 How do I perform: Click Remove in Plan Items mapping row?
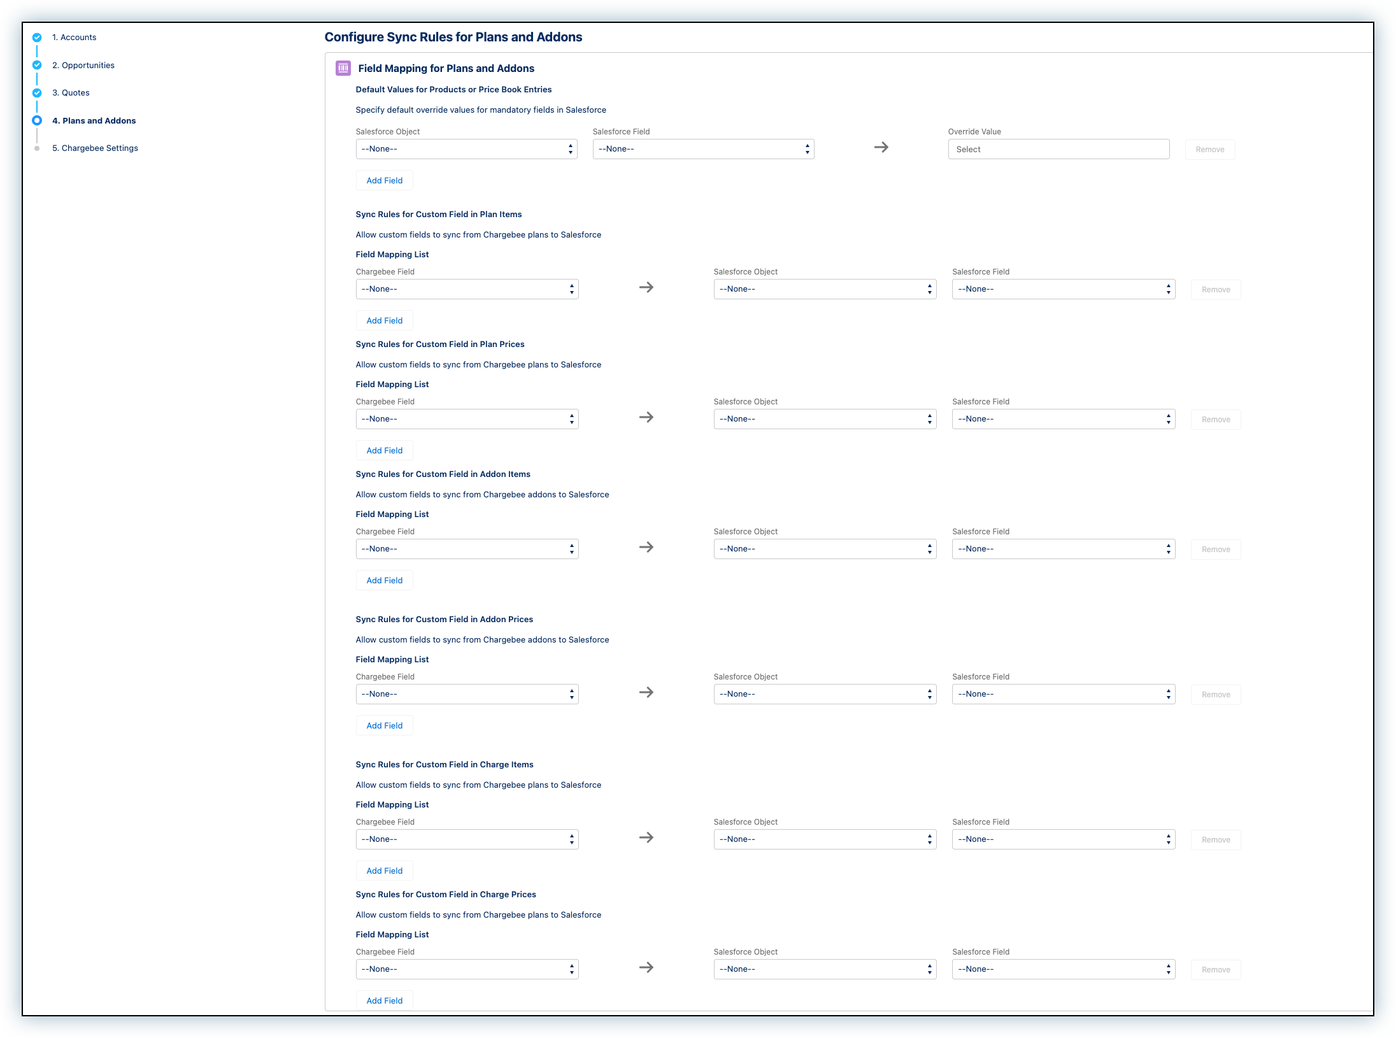click(1216, 290)
